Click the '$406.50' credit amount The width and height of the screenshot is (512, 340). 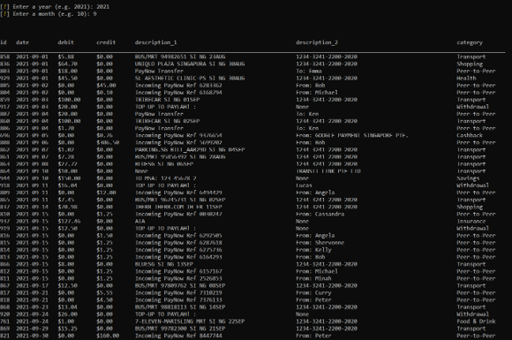pos(108,142)
